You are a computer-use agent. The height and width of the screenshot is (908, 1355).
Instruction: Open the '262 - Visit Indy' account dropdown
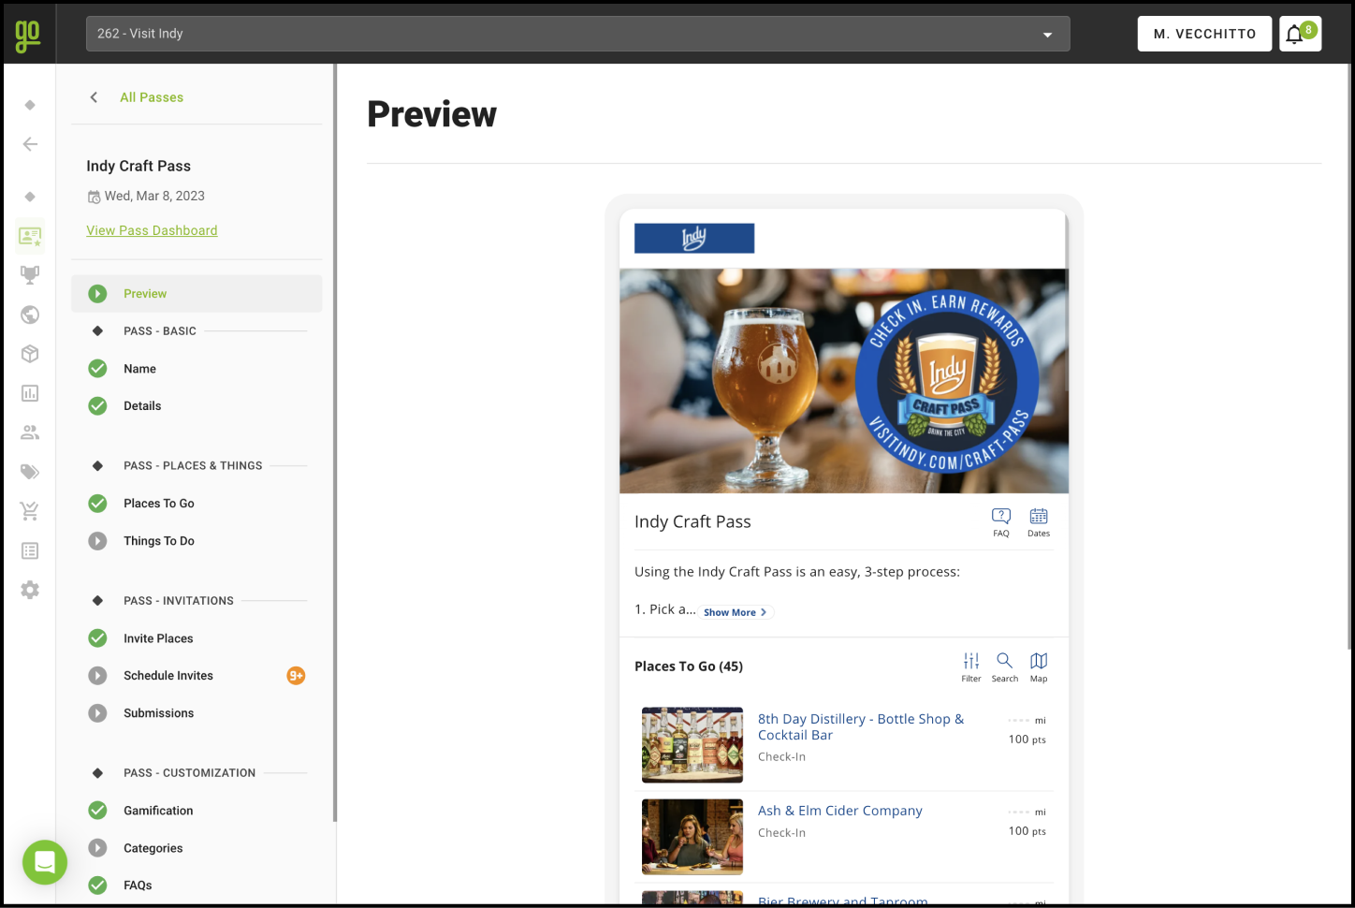pyautogui.click(x=578, y=34)
